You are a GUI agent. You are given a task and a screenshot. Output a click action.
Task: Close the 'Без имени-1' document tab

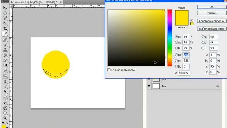click(61, 2)
